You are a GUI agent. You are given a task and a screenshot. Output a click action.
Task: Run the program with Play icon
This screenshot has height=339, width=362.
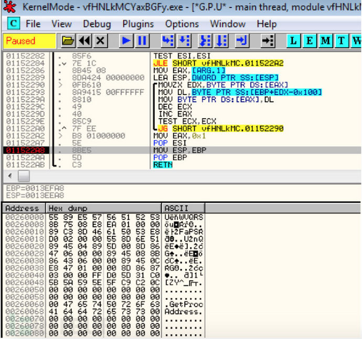click(126, 41)
